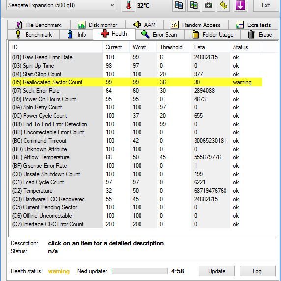
Task: Select the Seek Error Rate attribute
Action: [x=137, y=91]
